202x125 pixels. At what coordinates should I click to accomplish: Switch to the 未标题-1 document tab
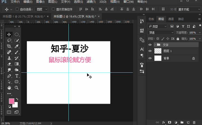[24, 17]
